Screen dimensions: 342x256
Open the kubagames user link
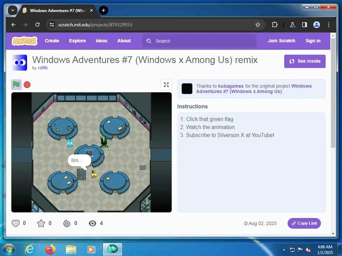click(231, 86)
